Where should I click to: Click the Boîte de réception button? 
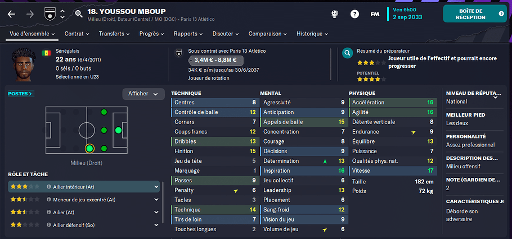pos(475,13)
